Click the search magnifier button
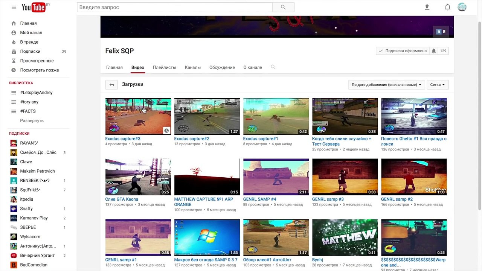The image size is (482, 271). pos(283,7)
